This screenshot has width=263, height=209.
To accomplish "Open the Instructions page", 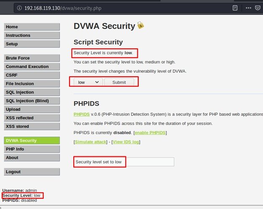I will 32,35.
